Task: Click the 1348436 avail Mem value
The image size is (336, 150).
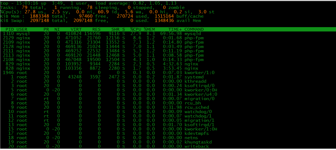Action: [x=164, y=21]
